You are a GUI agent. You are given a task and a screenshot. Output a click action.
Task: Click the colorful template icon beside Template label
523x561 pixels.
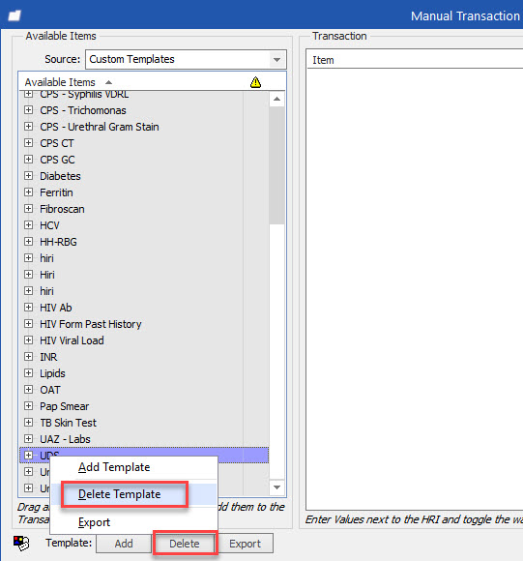coord(21,543)
